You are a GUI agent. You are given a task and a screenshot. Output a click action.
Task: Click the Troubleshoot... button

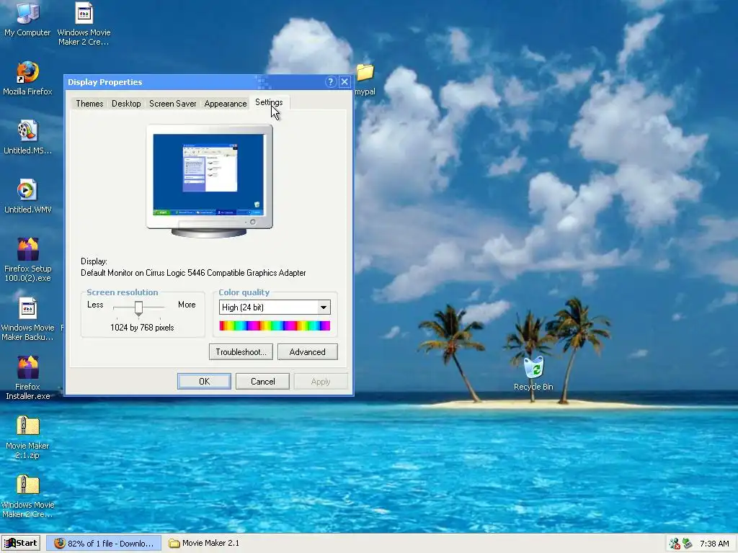[241, 351]
